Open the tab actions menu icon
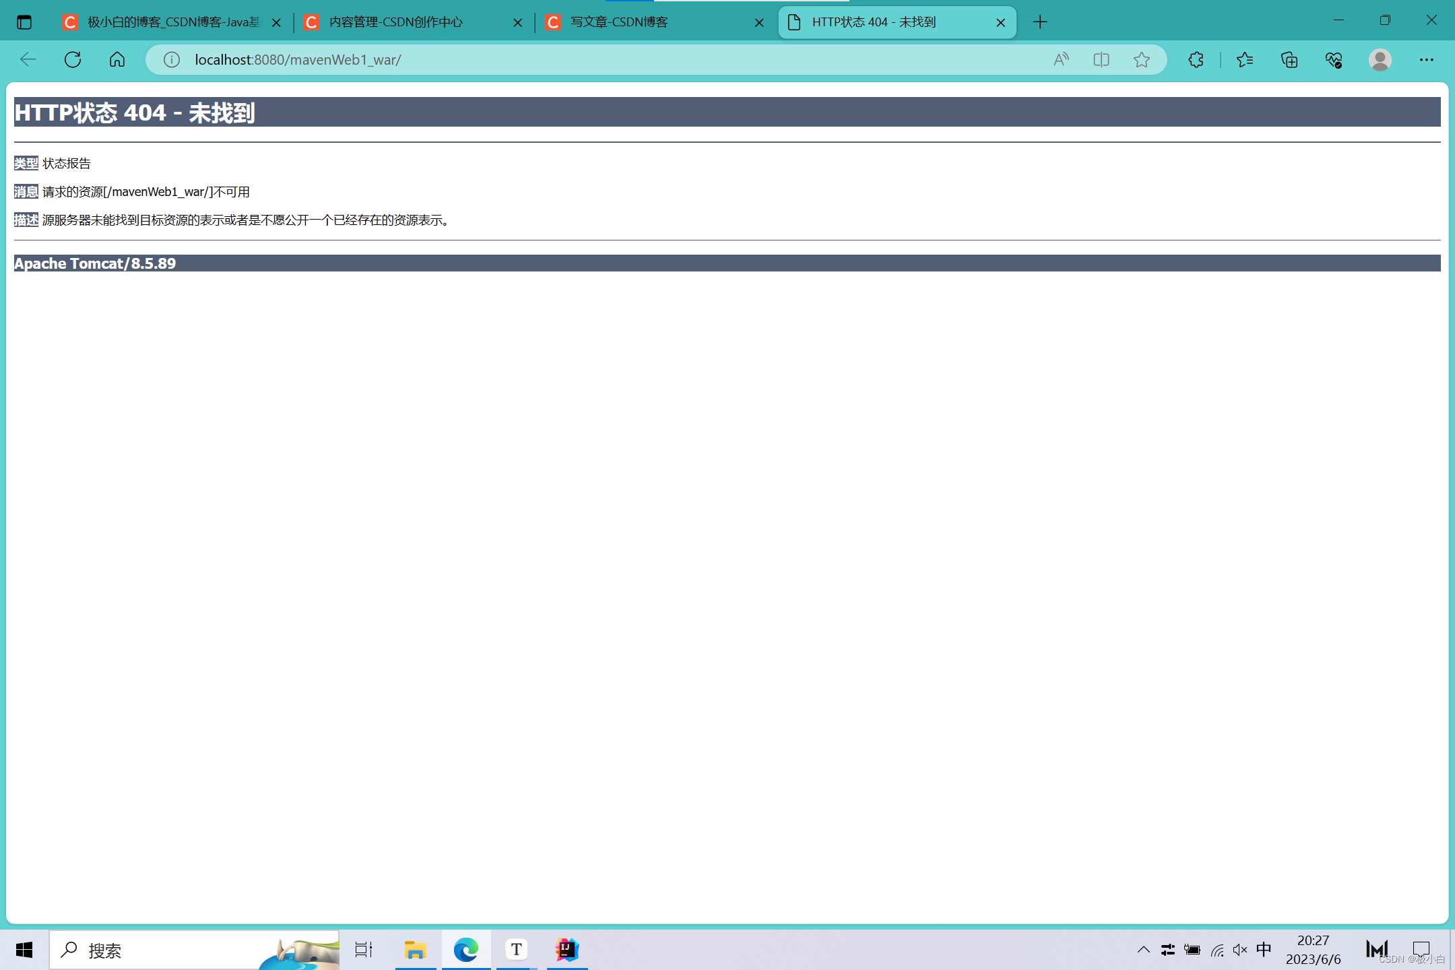 click(24, 22)
